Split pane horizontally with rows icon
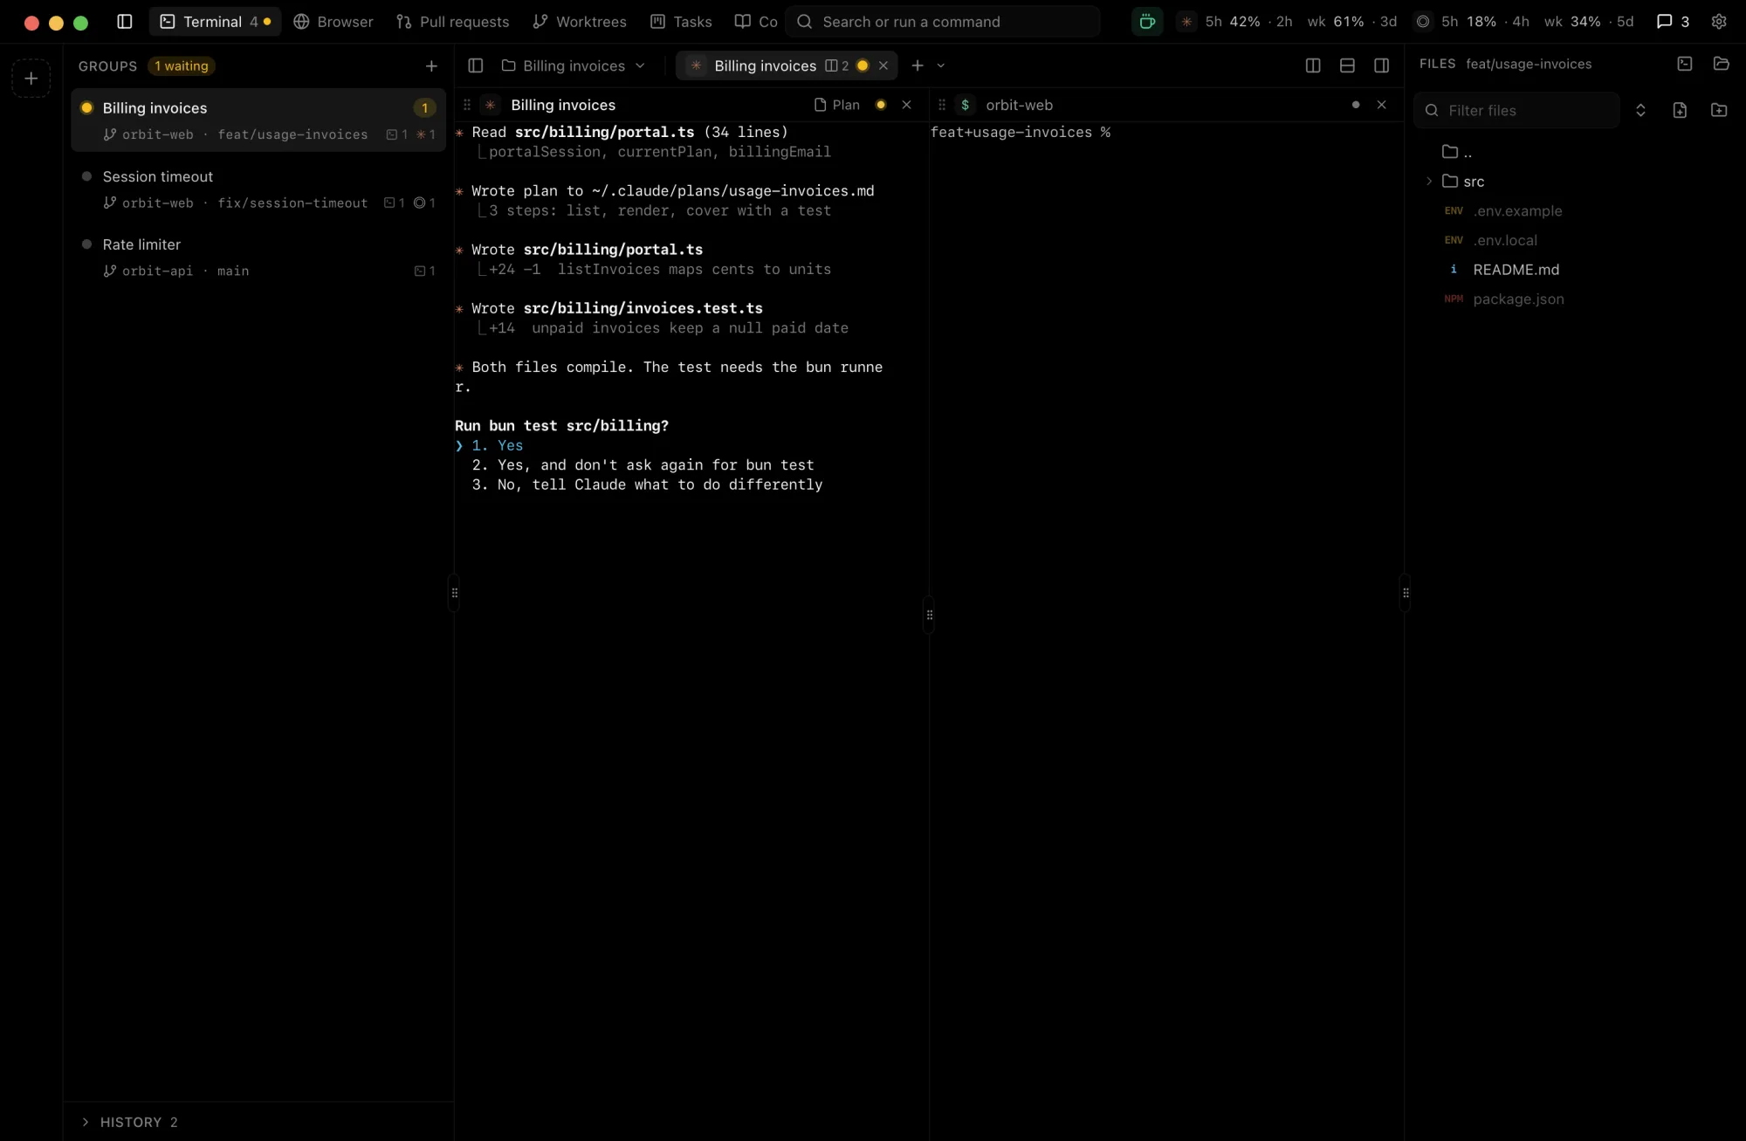Viewport: 1746px width, 1141px height. (x=1347, y=65)
